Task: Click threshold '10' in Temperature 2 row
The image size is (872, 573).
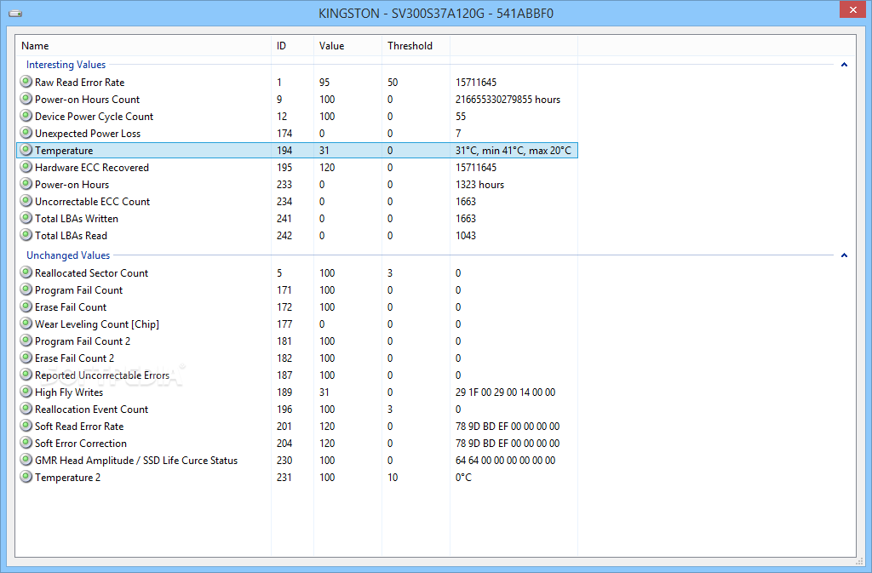Action: [x=393, y=478]
